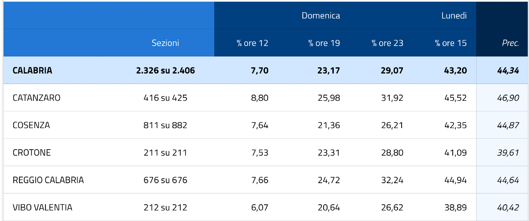Click Vibo Valentia's 6,07 noon value
The image size is (529, 221).
click(259, 207)
